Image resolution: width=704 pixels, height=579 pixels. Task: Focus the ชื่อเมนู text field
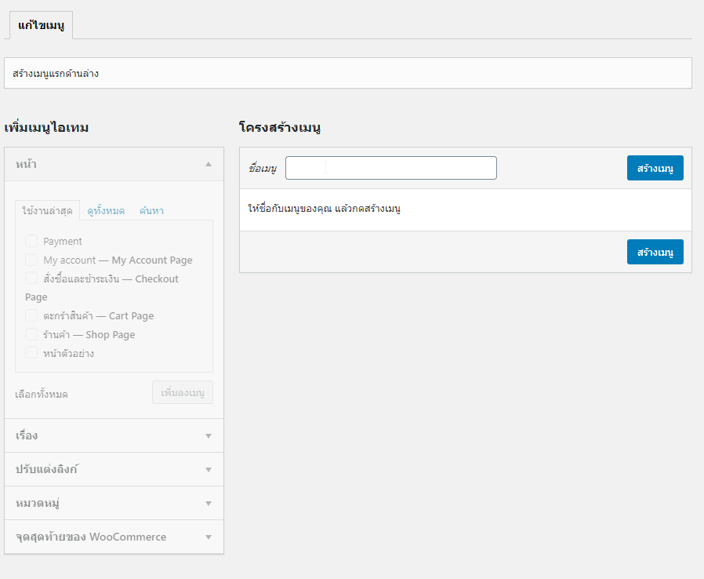391,168
